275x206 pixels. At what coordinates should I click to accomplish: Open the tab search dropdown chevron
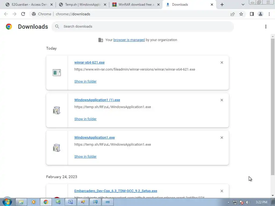[x=243, y=5]
